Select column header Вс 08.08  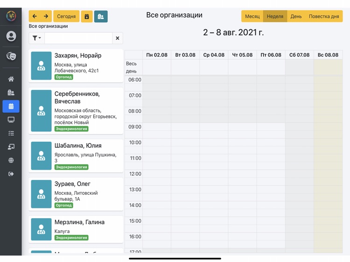coord(328,55)
